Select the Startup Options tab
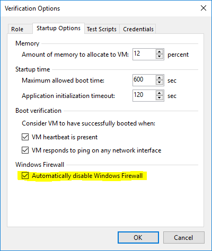Viewport: 212px width, 251px height. pyautogui.click(x=58, y=28)
